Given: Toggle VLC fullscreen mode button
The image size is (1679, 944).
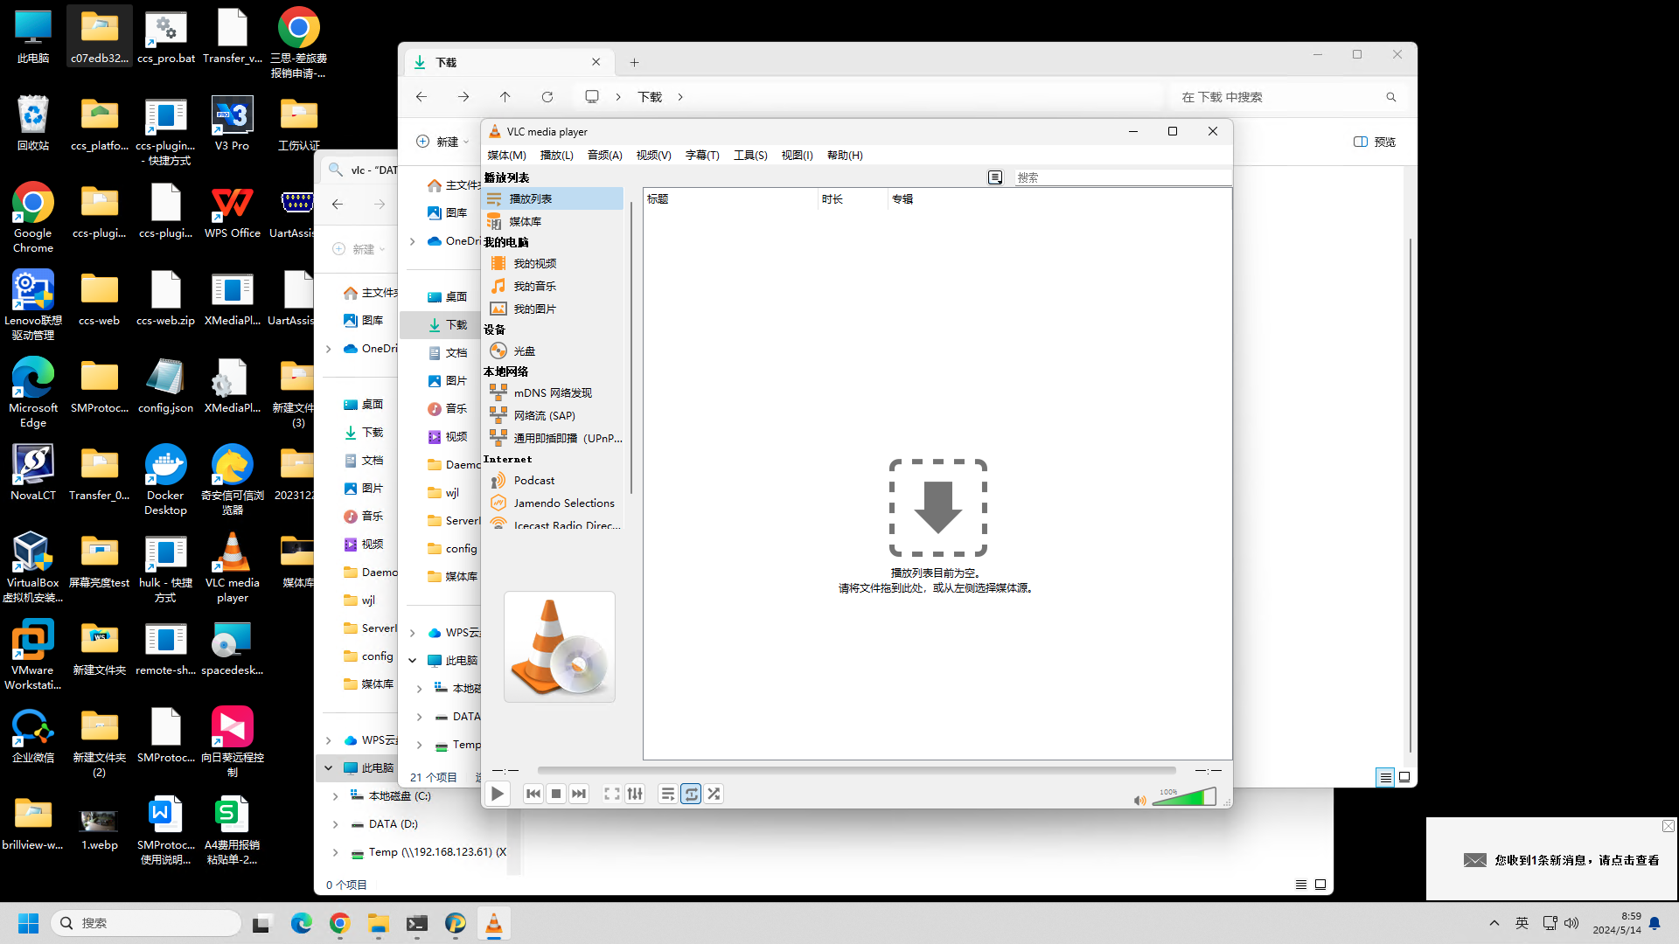Looking at the screenshot, I should [612, 794].
